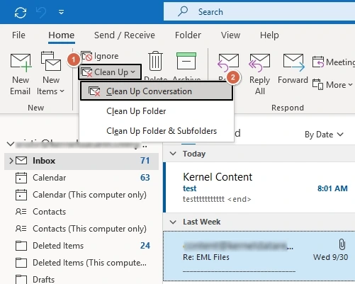Click the Inbox unread count 71
Screen dimensions: 355x284
pos(145,161)
